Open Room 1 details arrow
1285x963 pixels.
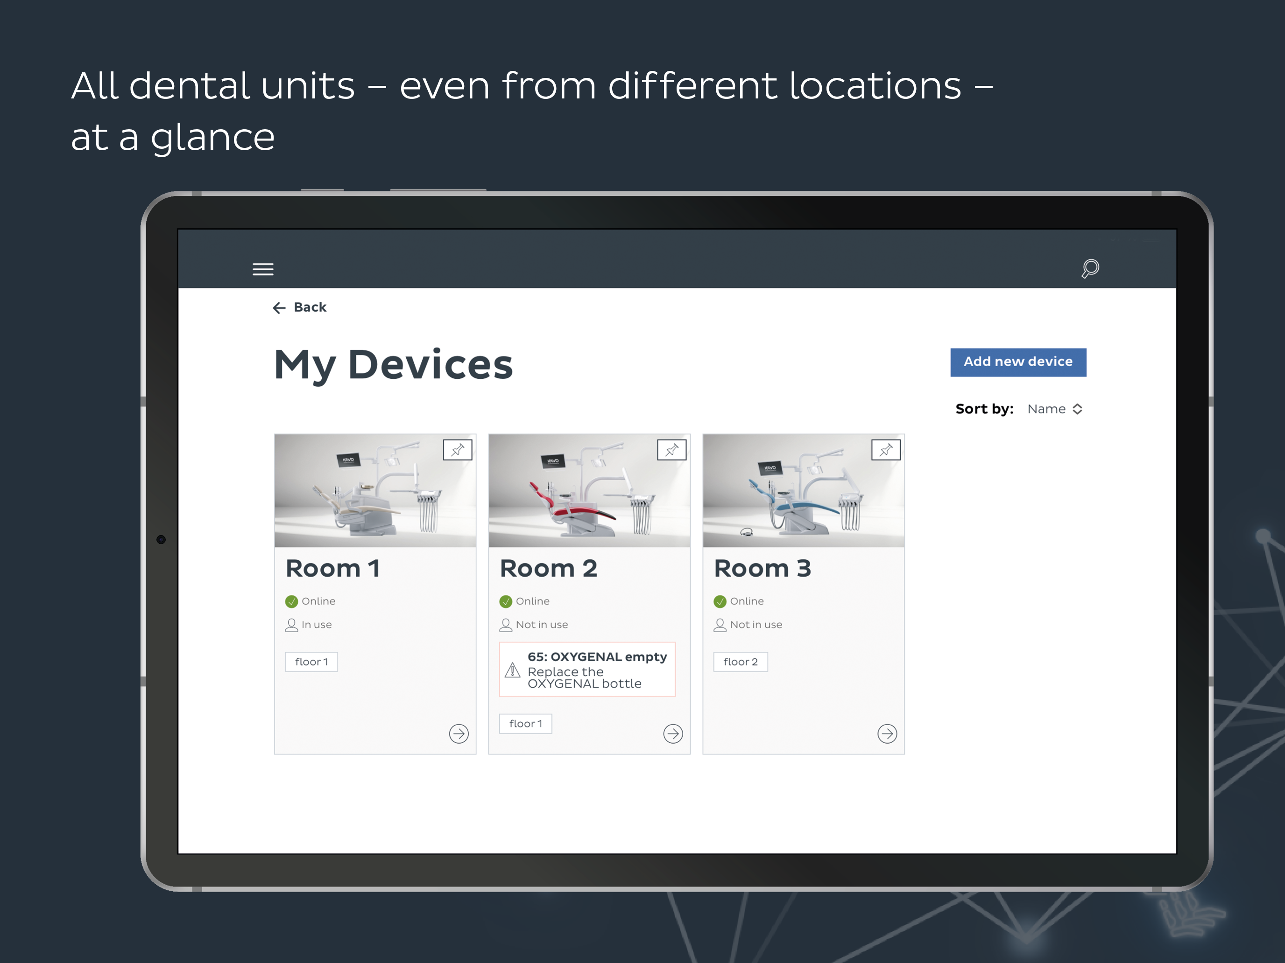[x=459, y=734]
